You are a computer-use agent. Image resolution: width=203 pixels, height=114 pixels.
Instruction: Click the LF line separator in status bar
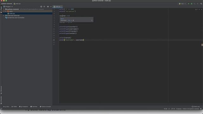pyautogui.click(x=169, y=109)
